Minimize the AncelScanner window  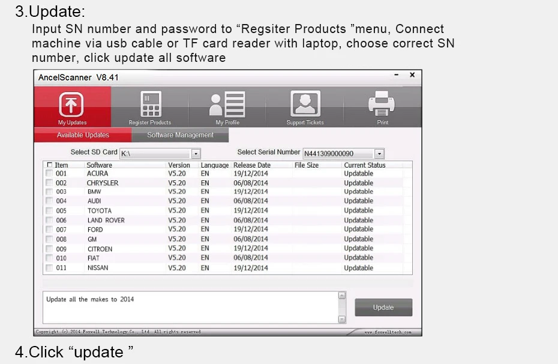(x=397, y=75)
